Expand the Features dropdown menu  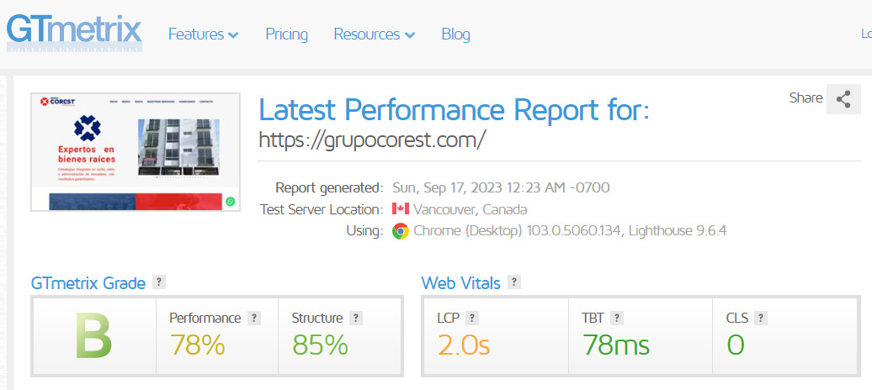[203, 34]
